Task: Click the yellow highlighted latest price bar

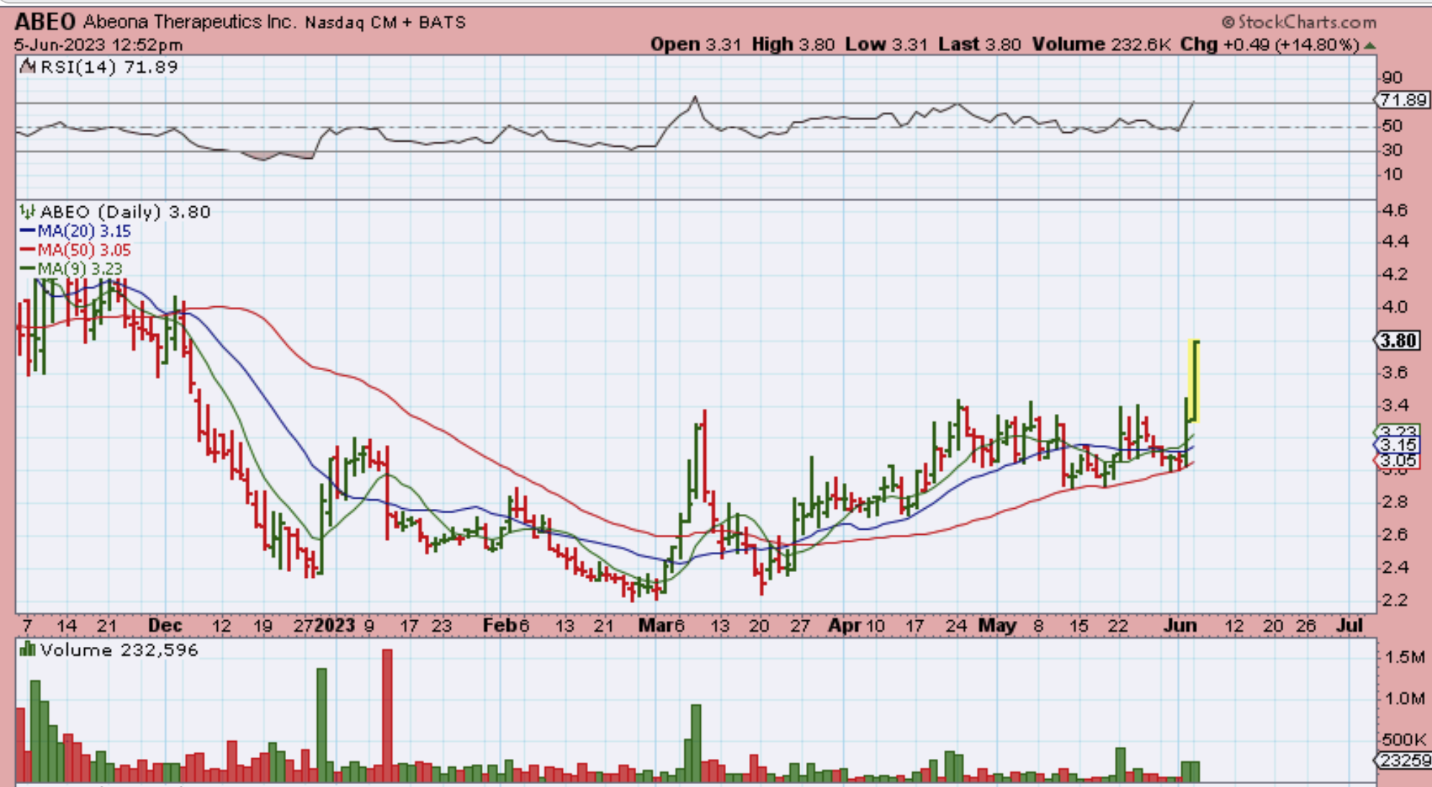Action: [1193, 381]
